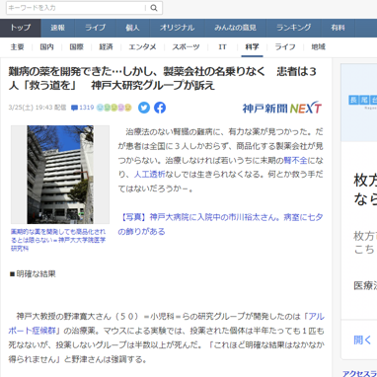This screenshot has height=377, width=377.
Task: Open the トップ tab
Action: [x=21, y=28]
